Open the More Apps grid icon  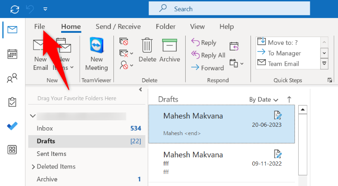[x=13, y=150]
